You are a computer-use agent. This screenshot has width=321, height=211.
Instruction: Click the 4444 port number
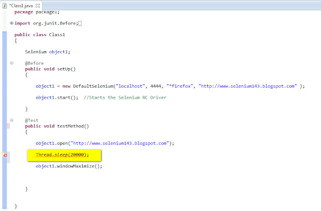[x=155, y=86]
